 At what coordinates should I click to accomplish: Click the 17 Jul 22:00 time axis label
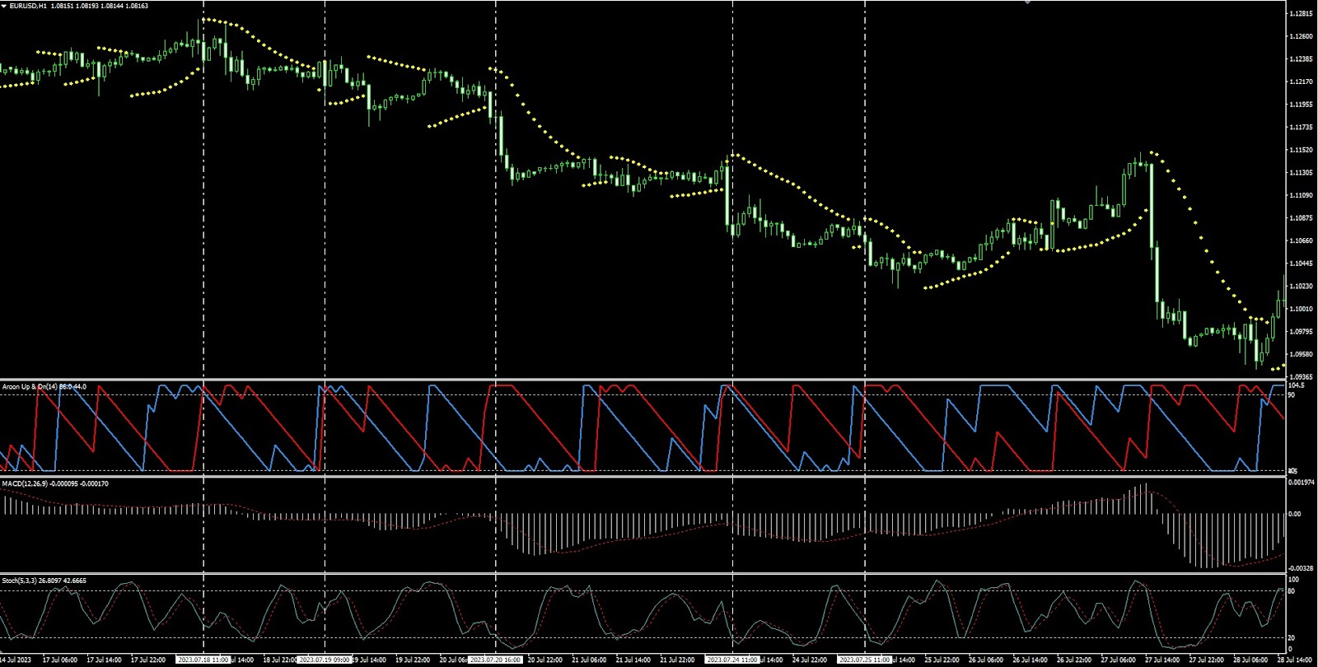point(148,660)
